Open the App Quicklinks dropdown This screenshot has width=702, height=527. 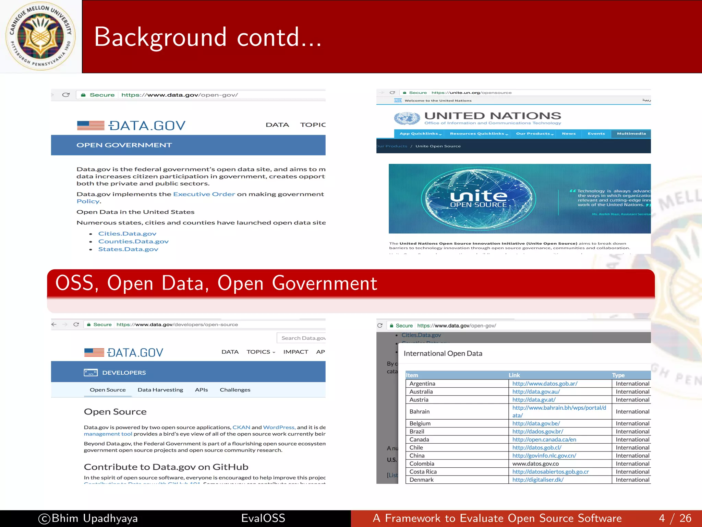(420, 134)
